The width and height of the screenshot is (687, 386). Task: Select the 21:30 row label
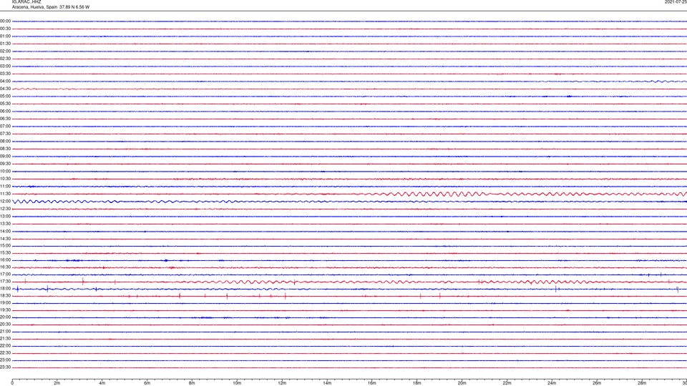pos(5,339)
